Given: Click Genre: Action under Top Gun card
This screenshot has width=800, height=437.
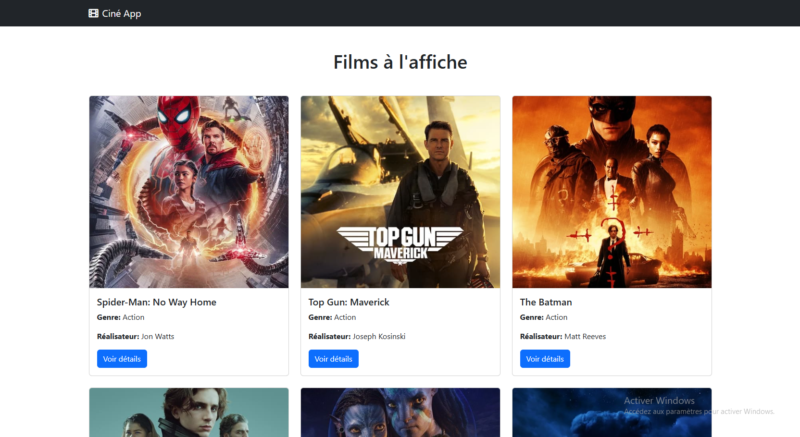Looking at the screenshot, I should [x=332, y=317].
